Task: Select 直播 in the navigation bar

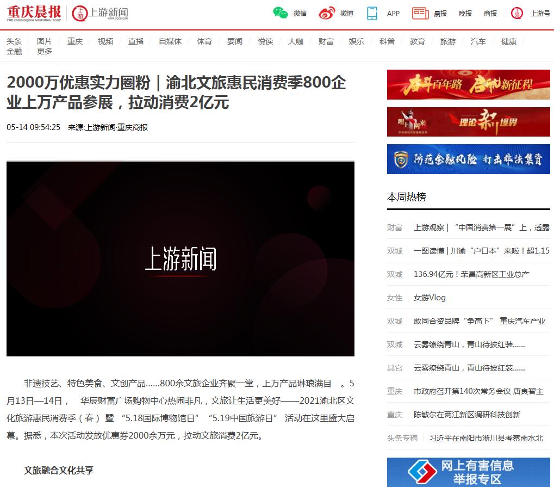Action: tap(136, 41)
